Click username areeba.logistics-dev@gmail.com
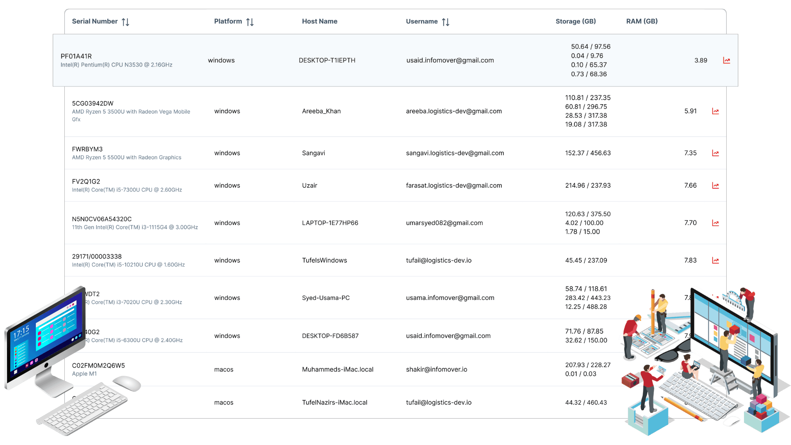Image resolution: width=791 pixels, height=445 pixels. tap(454, 111)
